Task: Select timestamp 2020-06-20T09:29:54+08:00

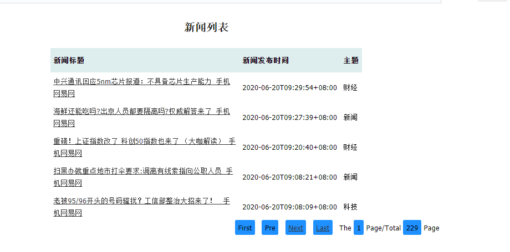Action: coord(289,87)
